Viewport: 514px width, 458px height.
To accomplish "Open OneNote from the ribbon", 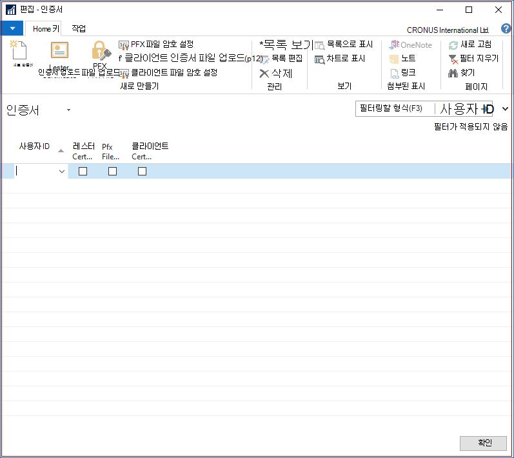I will click(410, 45).
